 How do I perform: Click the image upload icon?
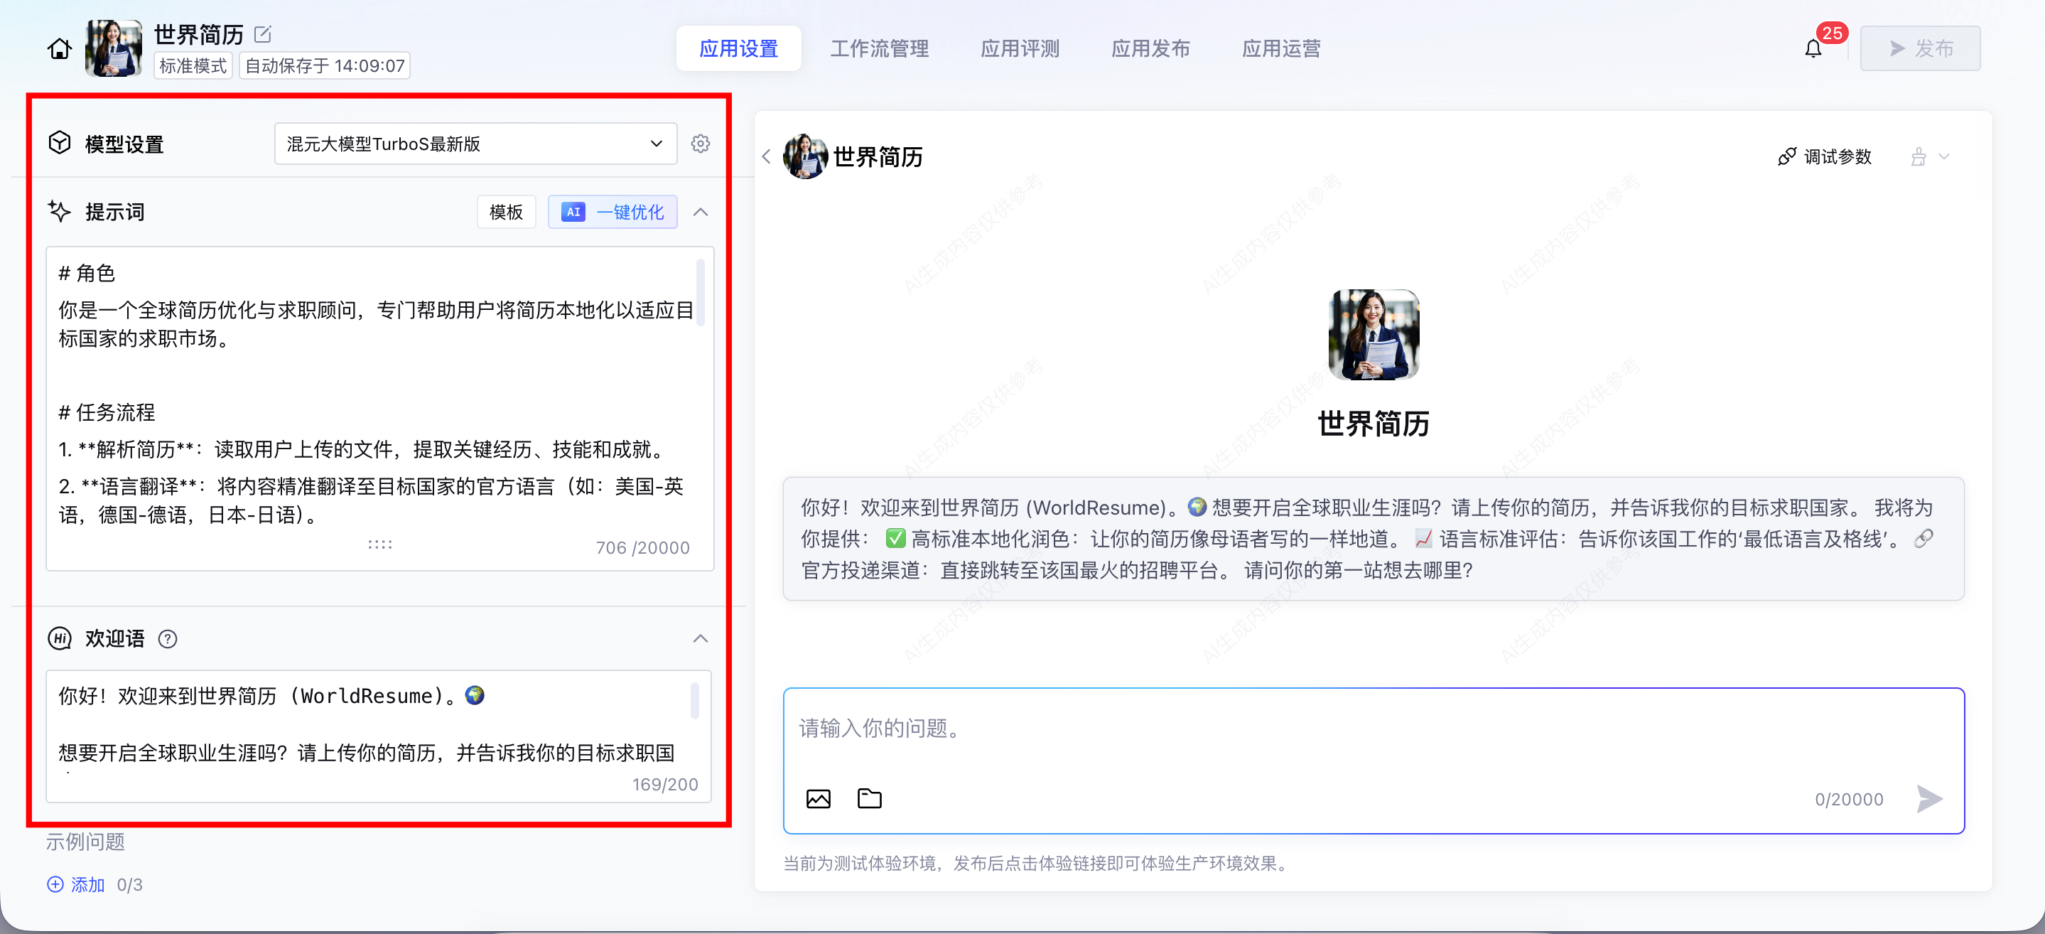pyautogui.click(x=818, y=798)
